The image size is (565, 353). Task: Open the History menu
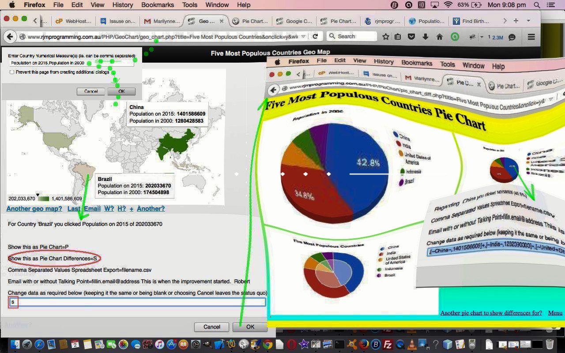coord(122,5)
